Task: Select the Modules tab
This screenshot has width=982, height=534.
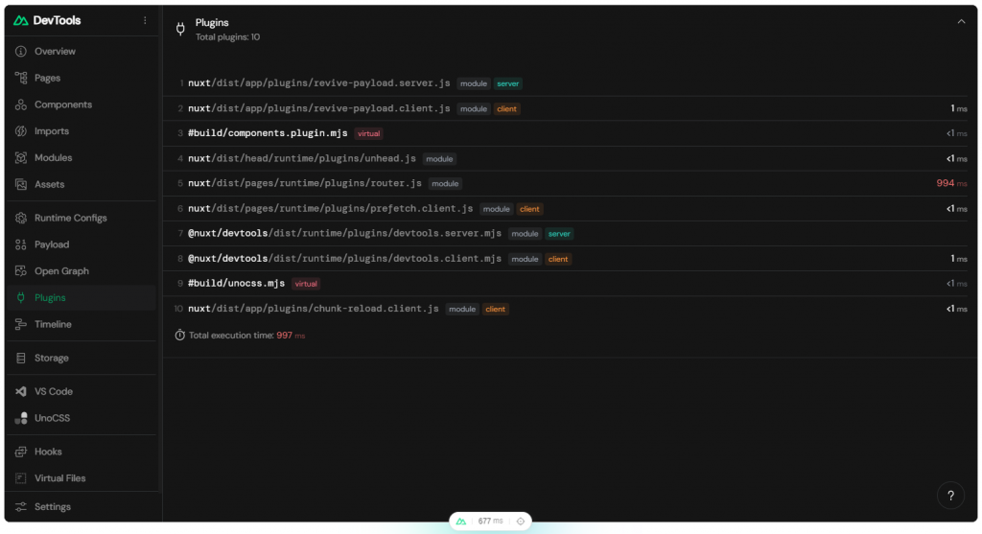Action: (54, 158)
